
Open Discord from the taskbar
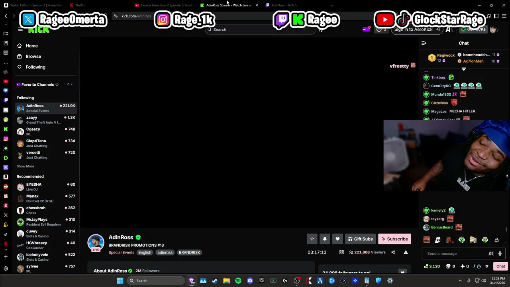point(250,281)
